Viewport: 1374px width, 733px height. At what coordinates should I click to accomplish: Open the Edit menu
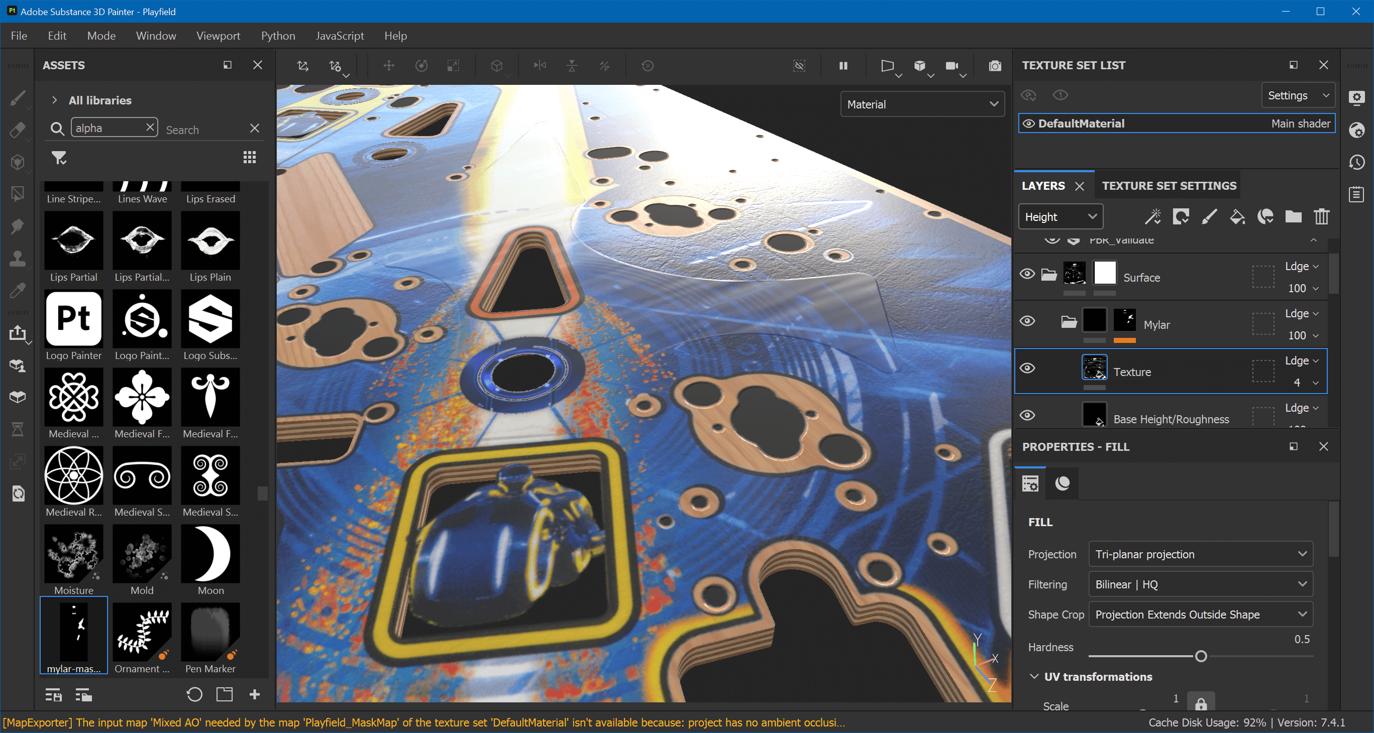tap(57, 36)
